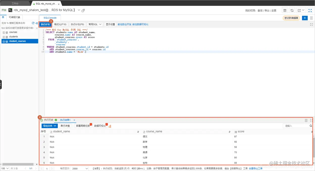Click the black sidebar collapse handle on left edge
This screenshot has height=171, width=315.
coord(1,85)
